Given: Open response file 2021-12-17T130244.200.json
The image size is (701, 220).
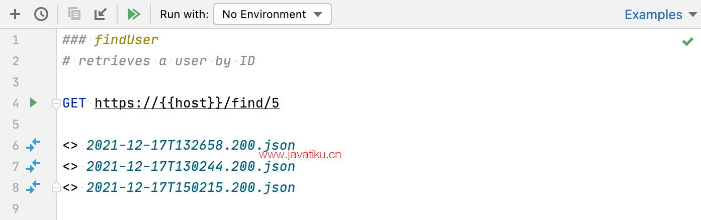Looking at the screenshot, I should point(191,166).
